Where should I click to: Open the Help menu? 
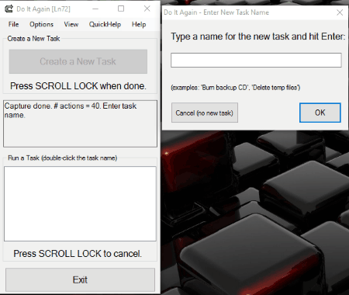click(x=139, y=24)
